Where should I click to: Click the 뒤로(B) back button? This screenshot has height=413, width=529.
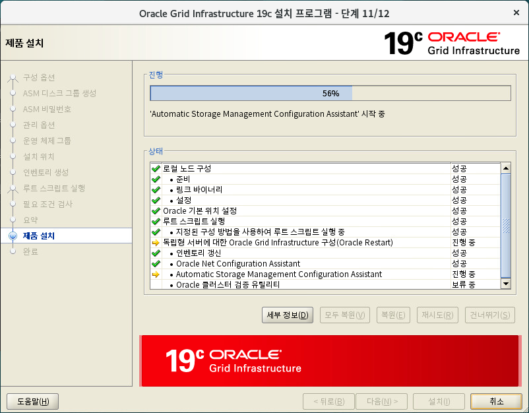click(x=328, y=402)
